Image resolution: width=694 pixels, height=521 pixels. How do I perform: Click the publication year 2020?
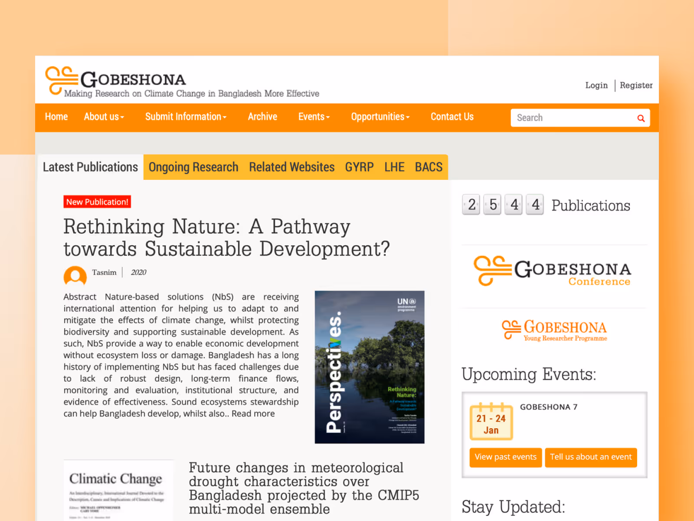pyautogui.click(x=138, y=272)
